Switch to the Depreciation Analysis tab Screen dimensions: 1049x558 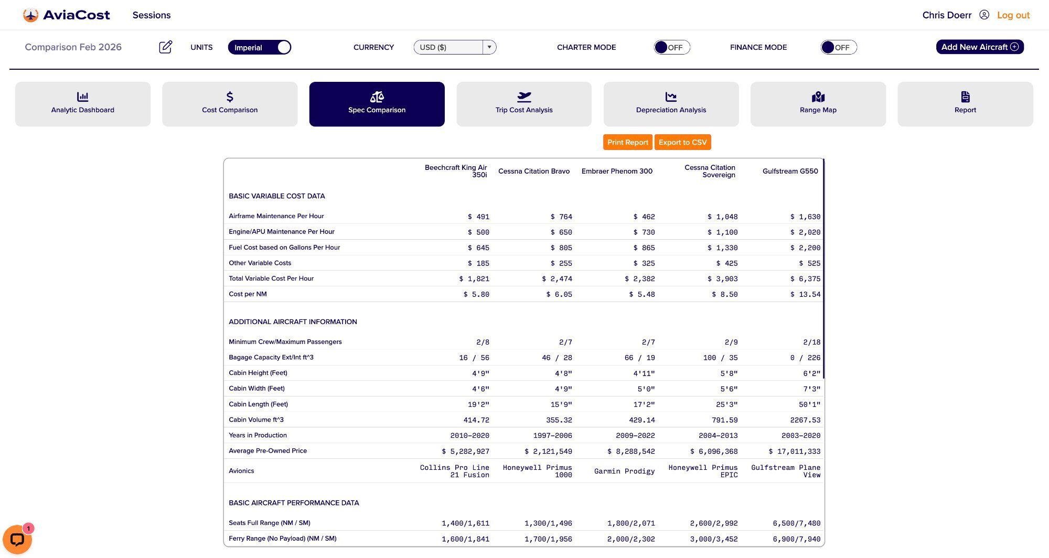click(671, 104)
